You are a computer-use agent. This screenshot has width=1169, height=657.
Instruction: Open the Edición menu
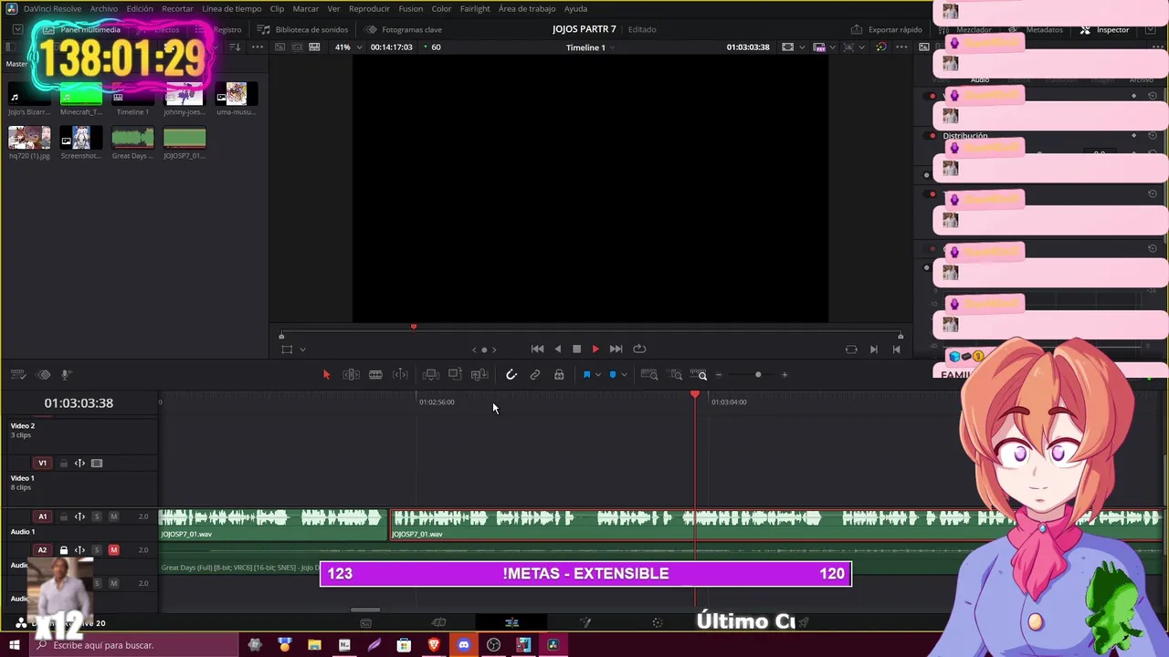coord(140,8)
